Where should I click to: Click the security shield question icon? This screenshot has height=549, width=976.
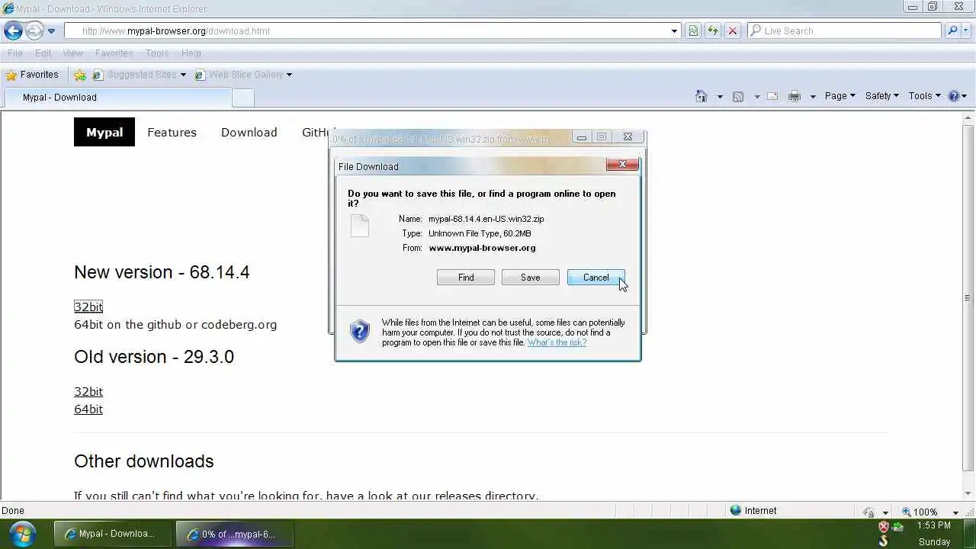pos(359,332)
